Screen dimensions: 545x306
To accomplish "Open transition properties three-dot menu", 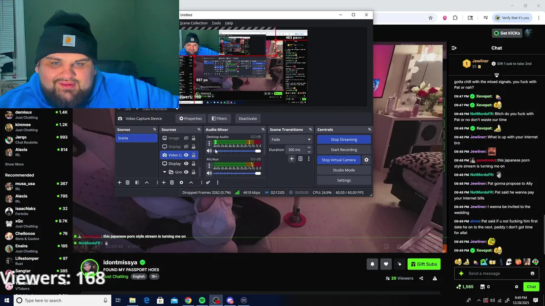I will point(309,159).
